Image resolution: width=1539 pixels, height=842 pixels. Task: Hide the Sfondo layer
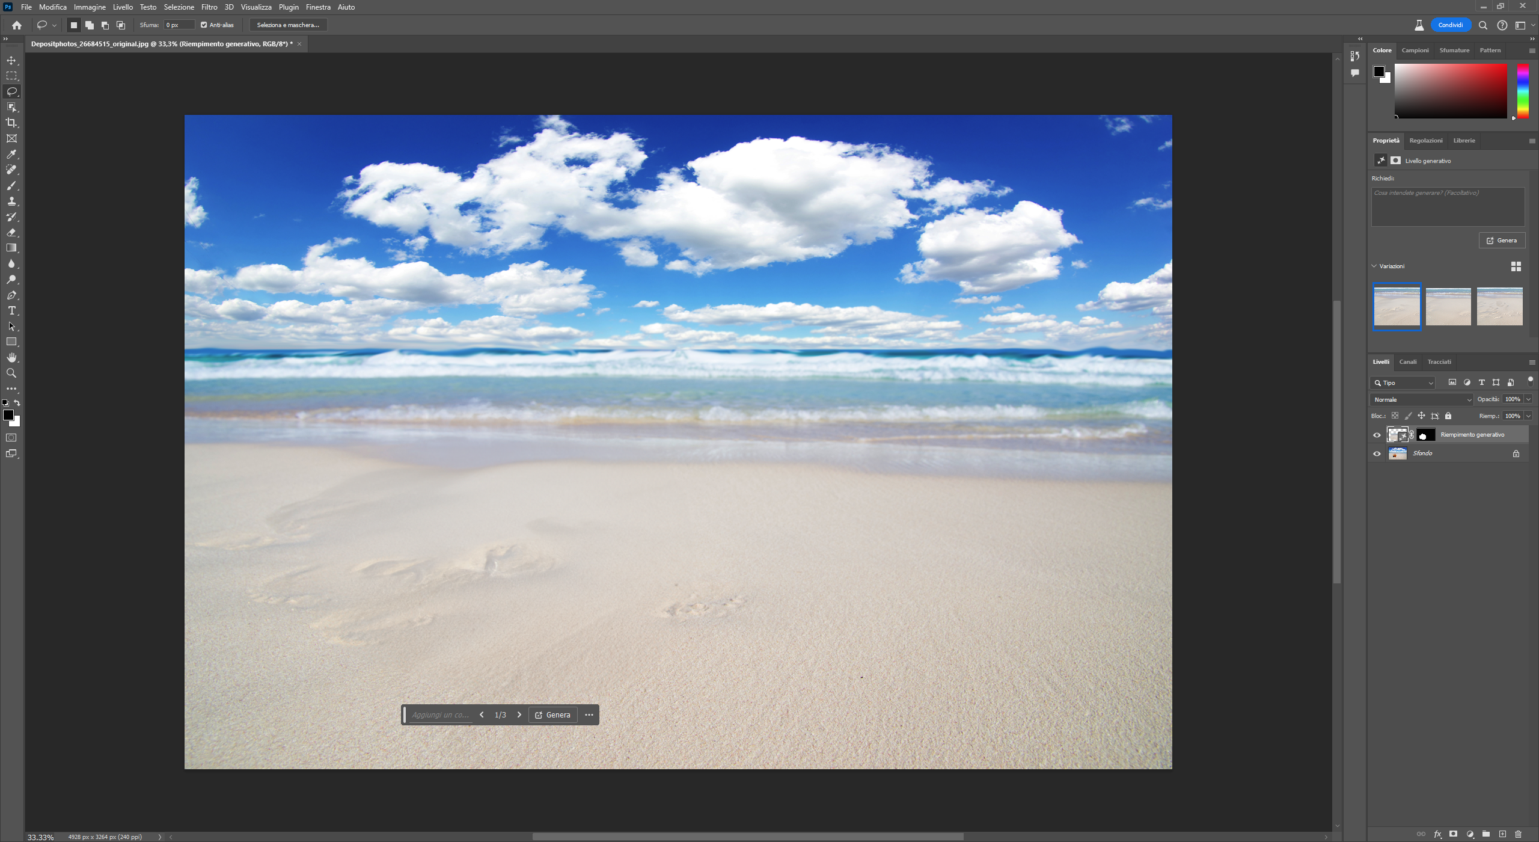click(1377, 454)
